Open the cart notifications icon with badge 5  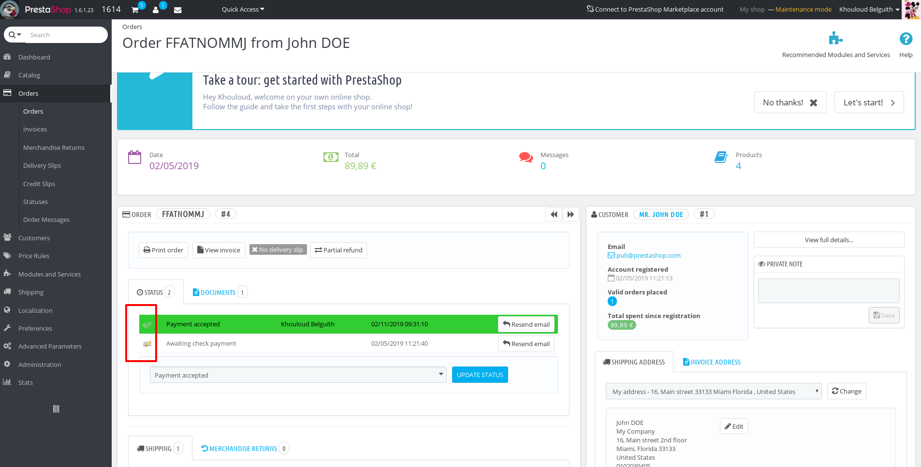135,10
